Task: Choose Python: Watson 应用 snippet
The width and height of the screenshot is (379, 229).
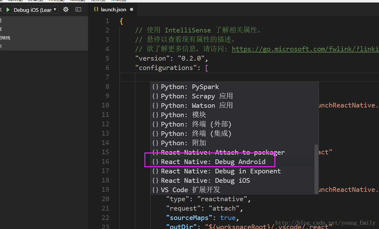Action: [x=197, y=106]
